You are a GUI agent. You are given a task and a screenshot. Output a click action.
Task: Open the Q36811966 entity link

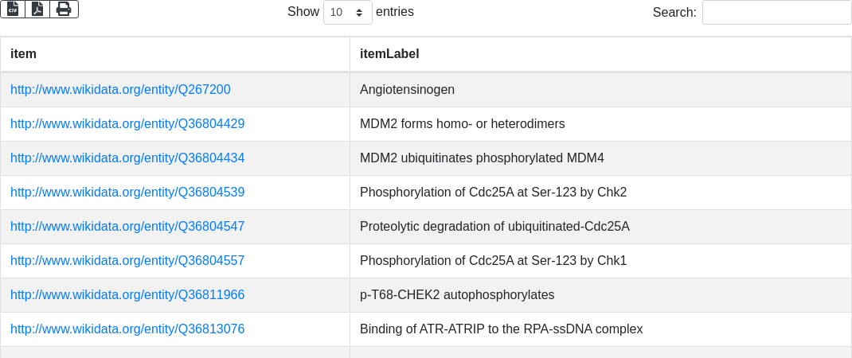click(x=127, y=295)
